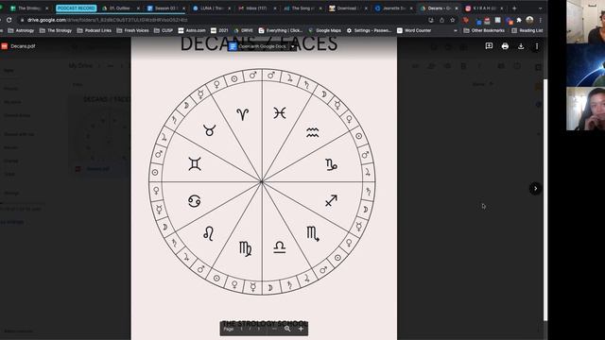The height and width of the screenshot is (340, 605).
Task: Open the browser extensions puzzle icon
Action: [519, 20]
